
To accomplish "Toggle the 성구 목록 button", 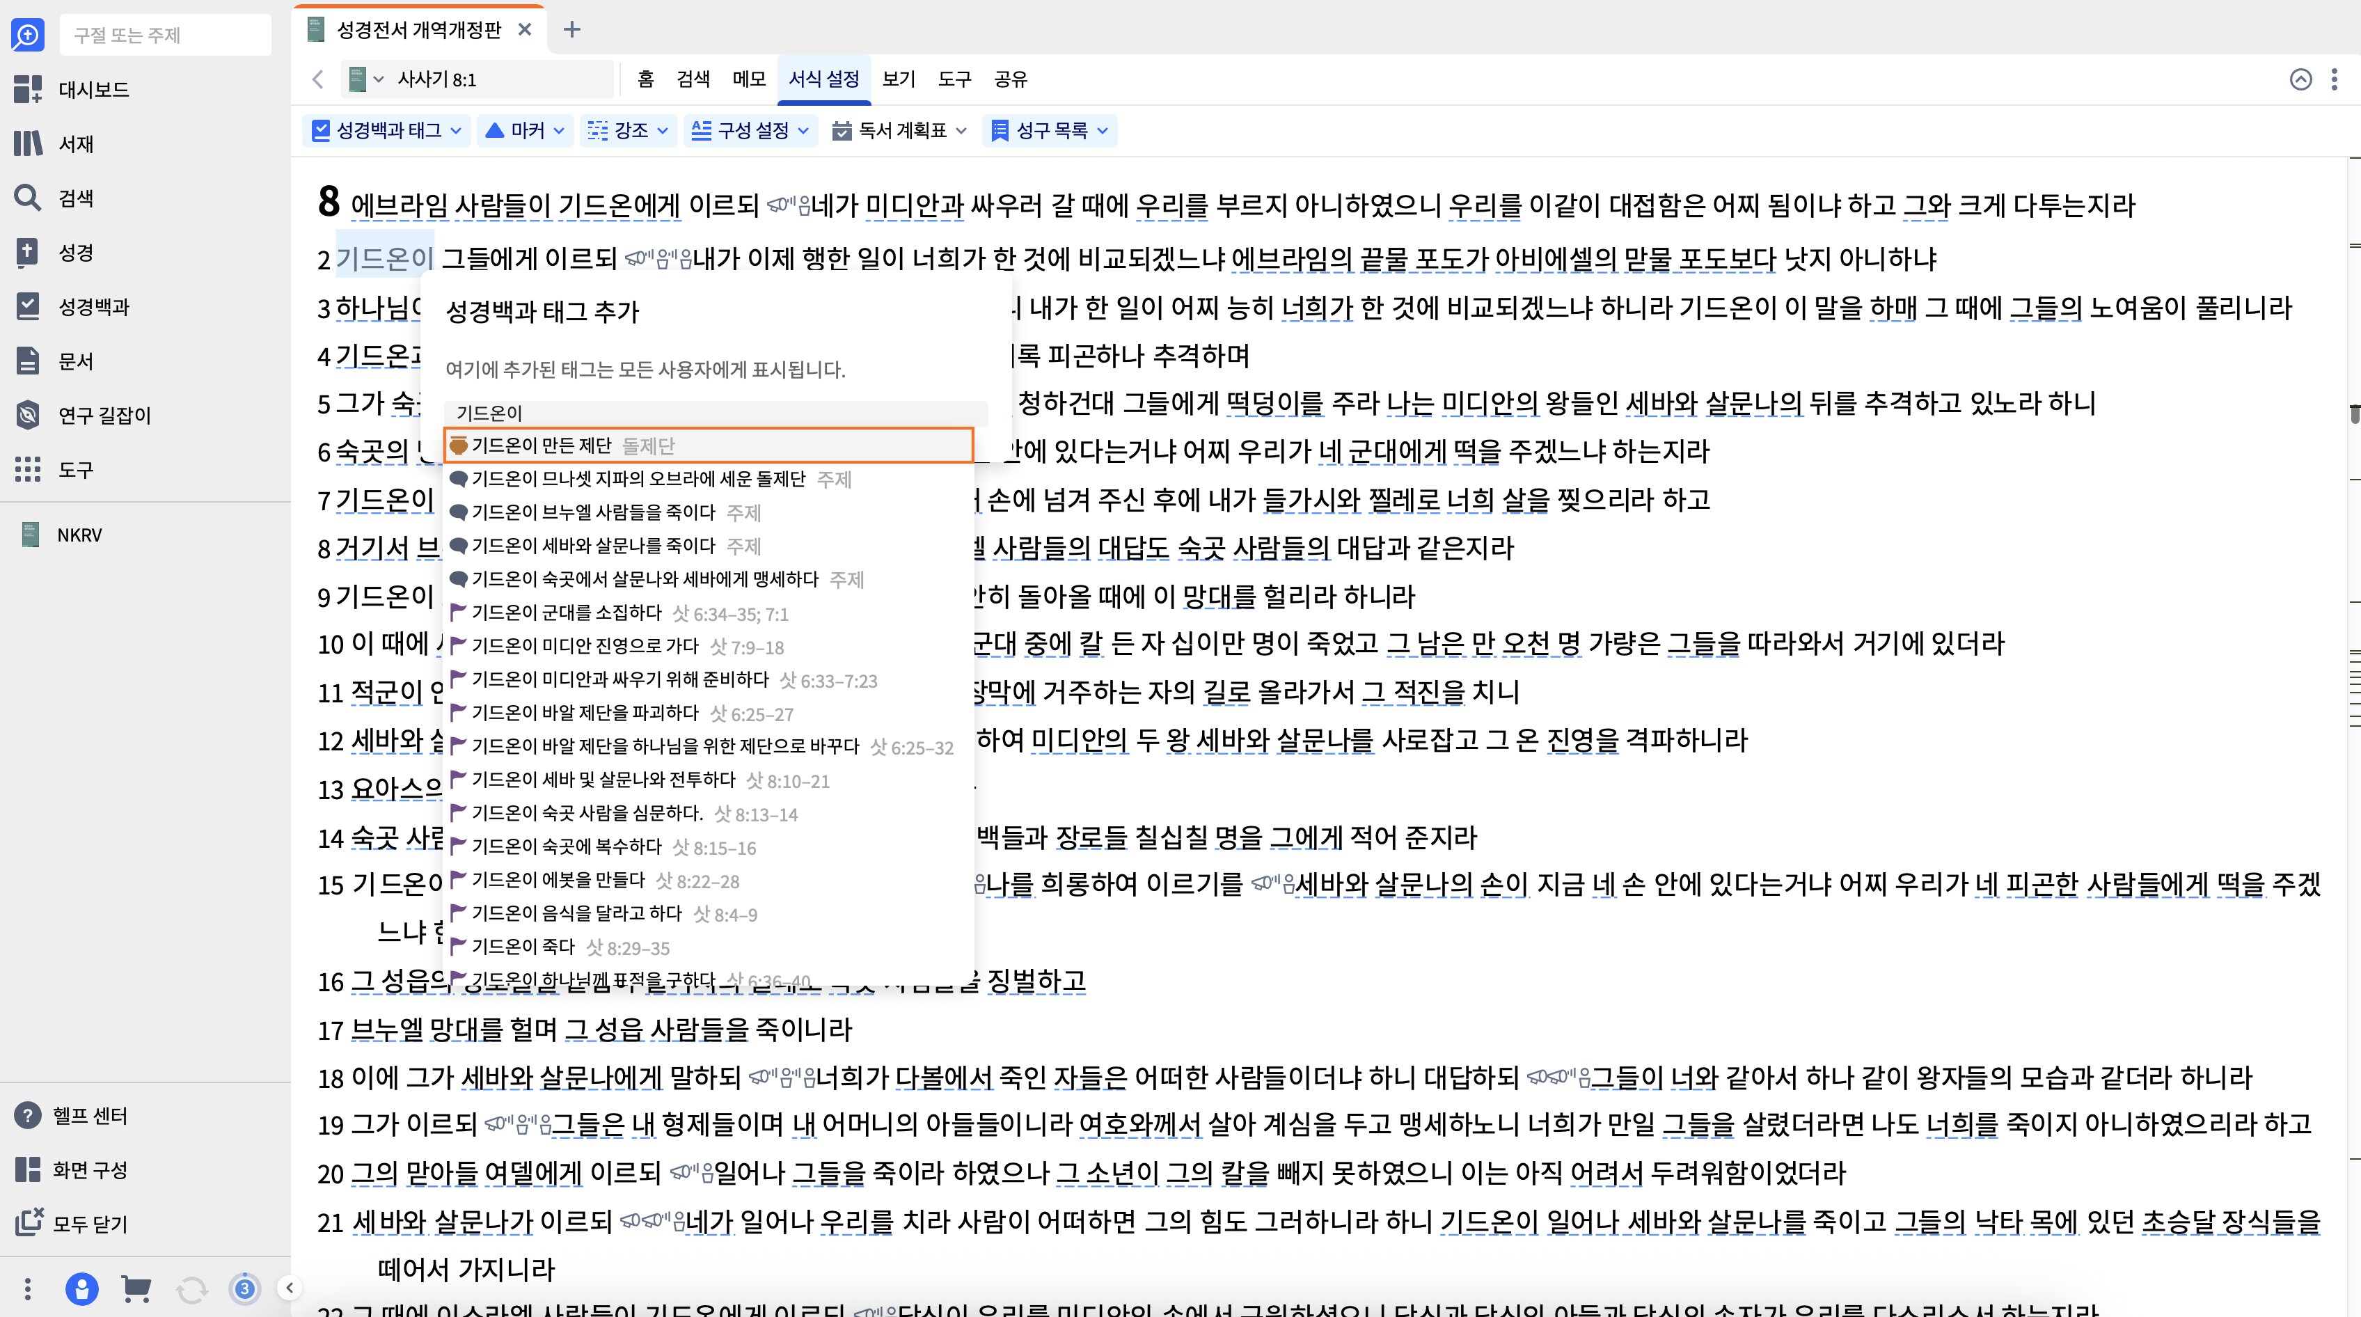I will [x=1039, y=130].
